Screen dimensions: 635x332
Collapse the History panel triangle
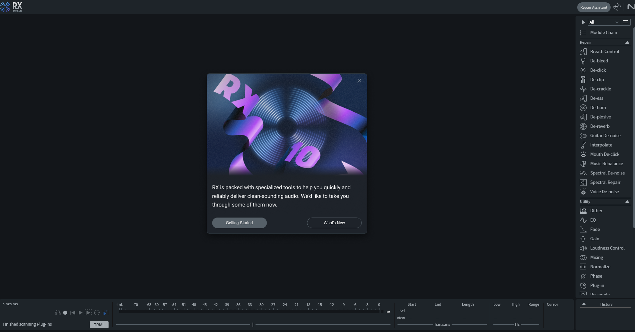click(x=584, y=304)
